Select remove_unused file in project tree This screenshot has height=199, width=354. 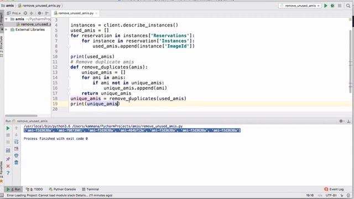click(34, 24)
